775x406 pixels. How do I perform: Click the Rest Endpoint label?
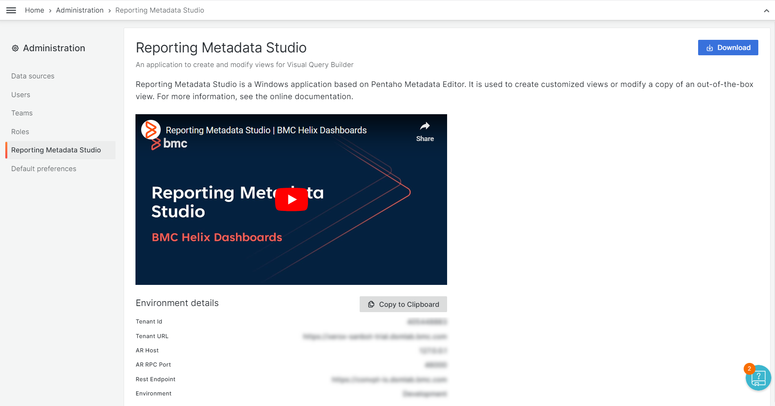pyautogui.click(x=156, y=379)
